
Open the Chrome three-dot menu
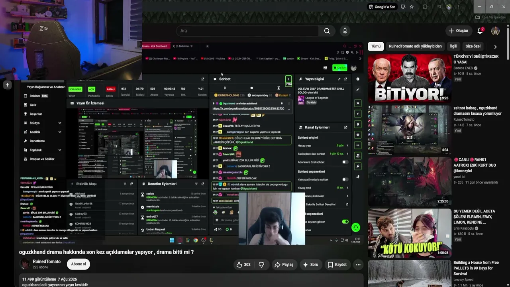[459, 7]
